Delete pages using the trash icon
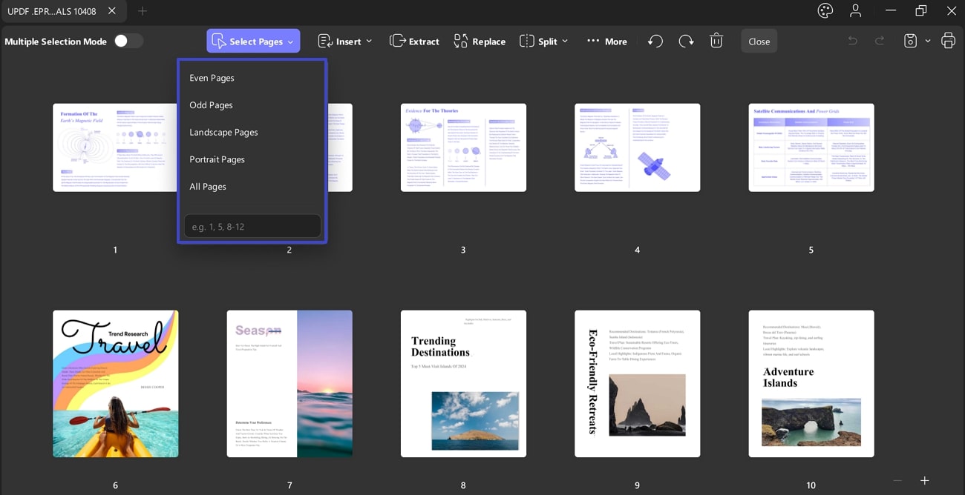 point(716,41)
